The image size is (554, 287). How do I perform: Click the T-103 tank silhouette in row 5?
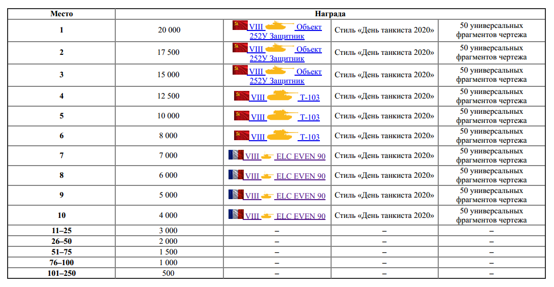pos(282,115)
